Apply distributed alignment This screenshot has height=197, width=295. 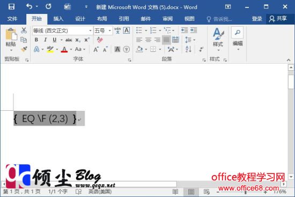point(175,40)
